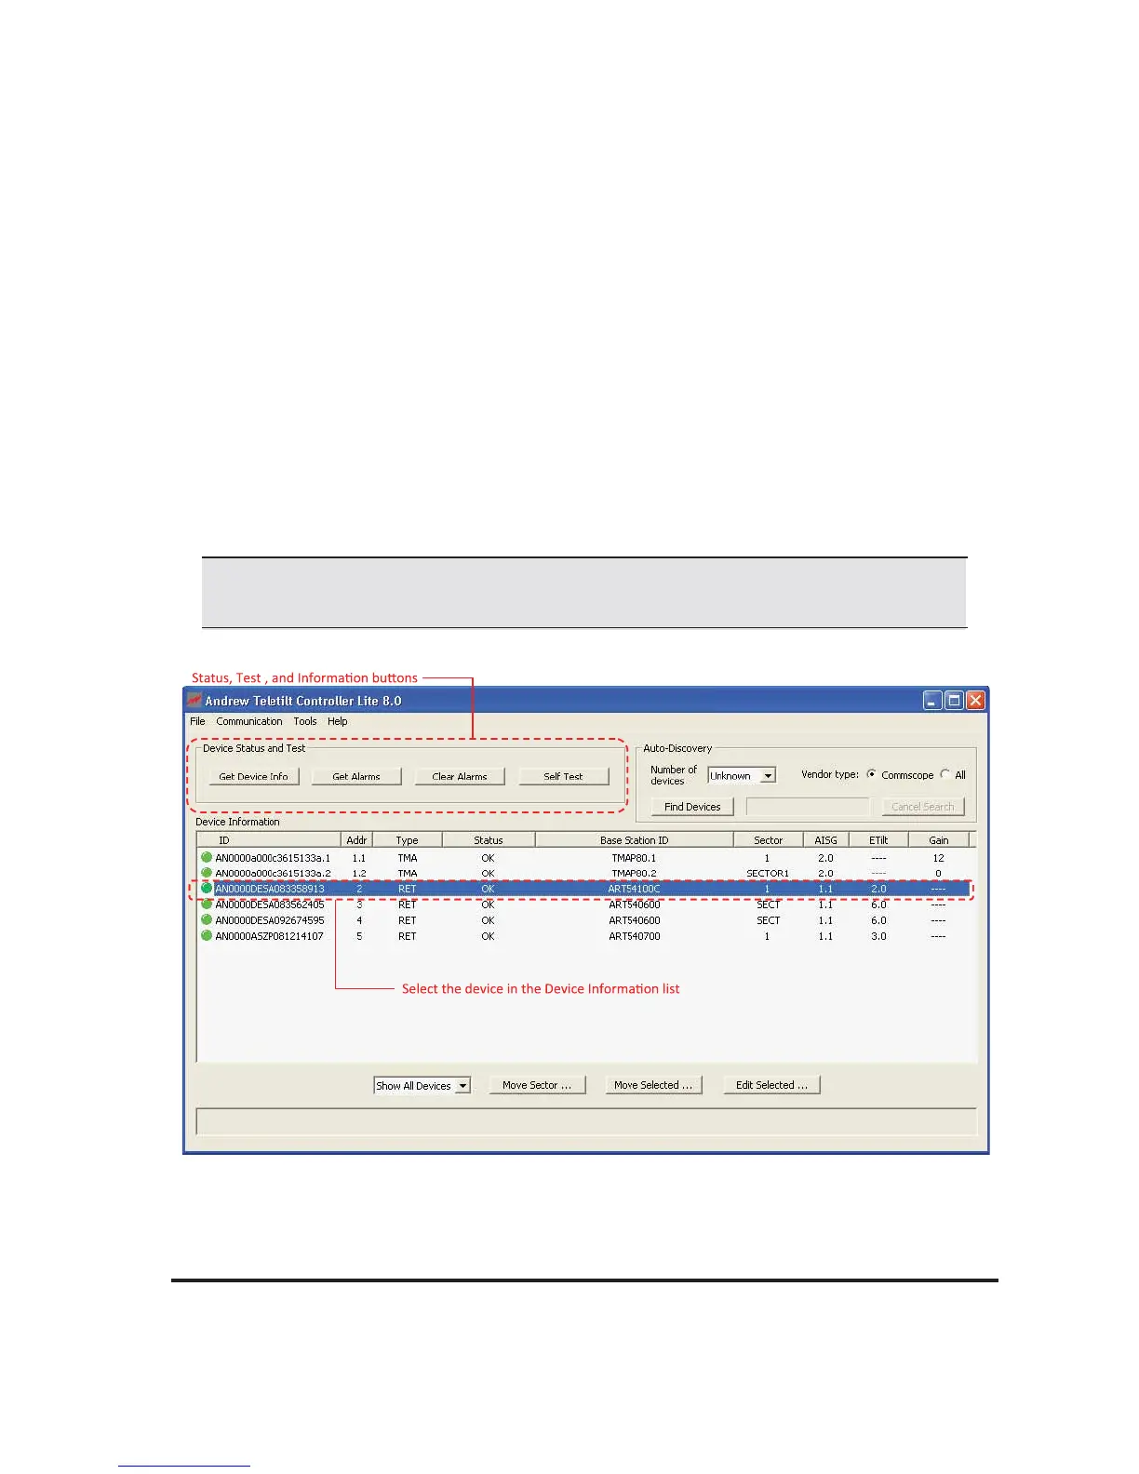Expand the Show All Devices dropdown

pos(422,1085)
